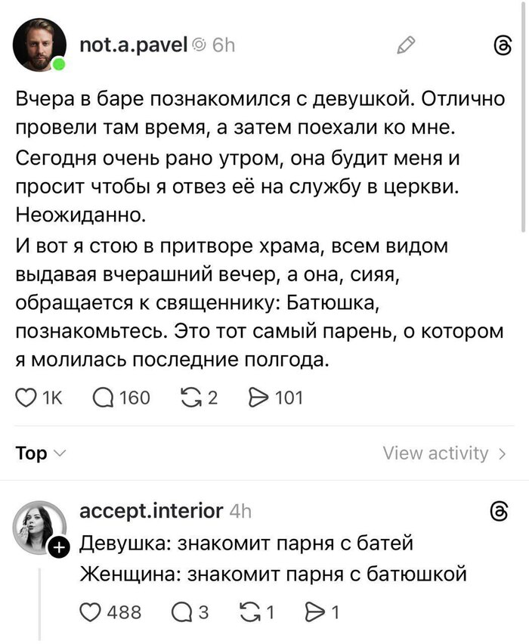
Task: Check the 6h timestamp on the post
Action: point(224,45)
